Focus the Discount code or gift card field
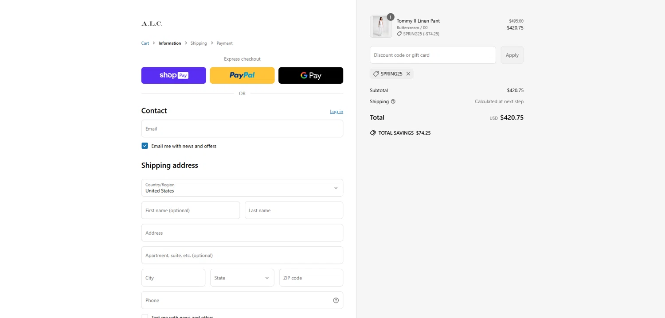 [433, 55]
